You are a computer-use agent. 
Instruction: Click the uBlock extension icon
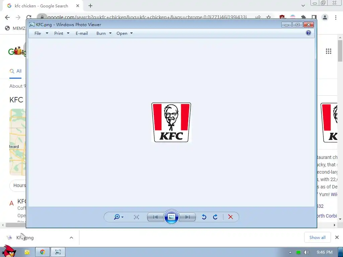(x=282, y=17)
